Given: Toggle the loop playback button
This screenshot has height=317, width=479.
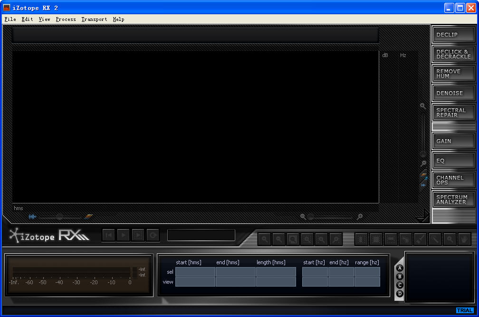Looking at the screenshot, I should [153, 235].
